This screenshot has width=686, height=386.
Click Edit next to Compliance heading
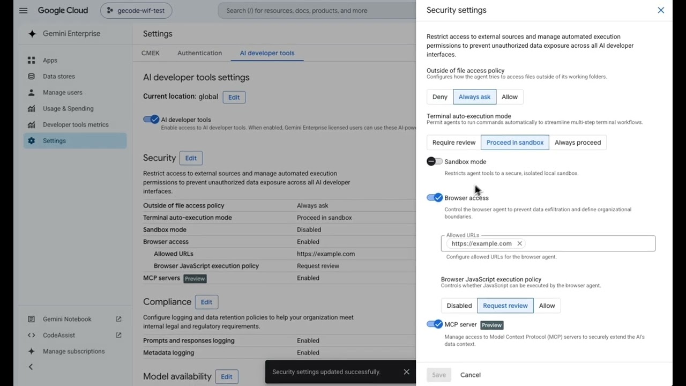pos(206,302)
